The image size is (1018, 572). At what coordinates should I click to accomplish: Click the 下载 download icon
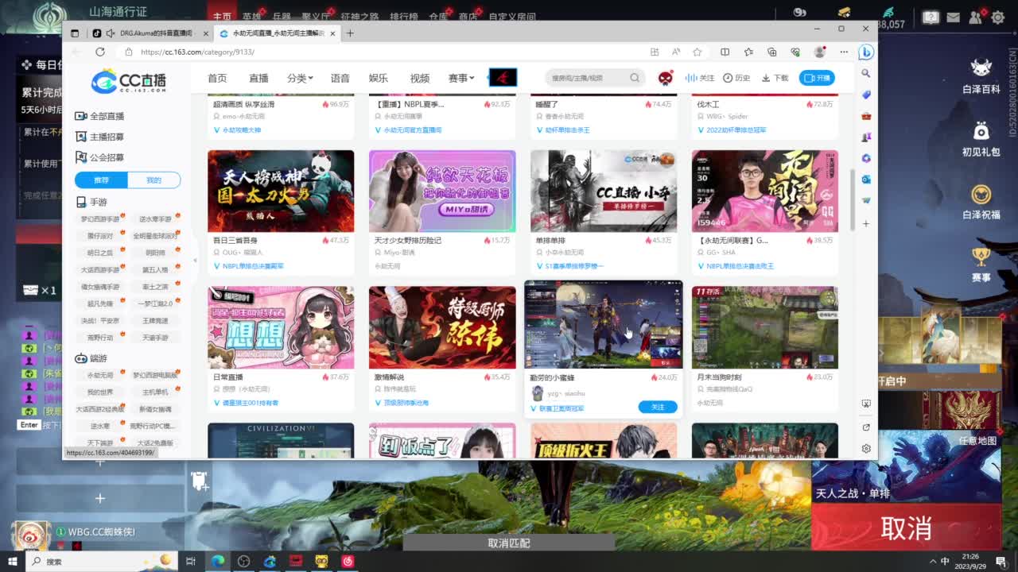(775, 78)
